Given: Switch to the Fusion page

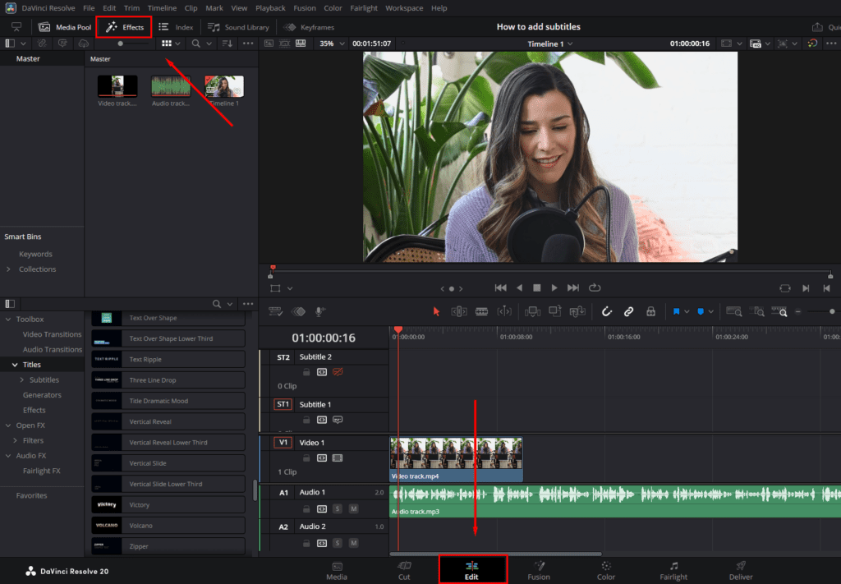Looking at the screenshot, I should pyautogui.click(x=540, y=570).
